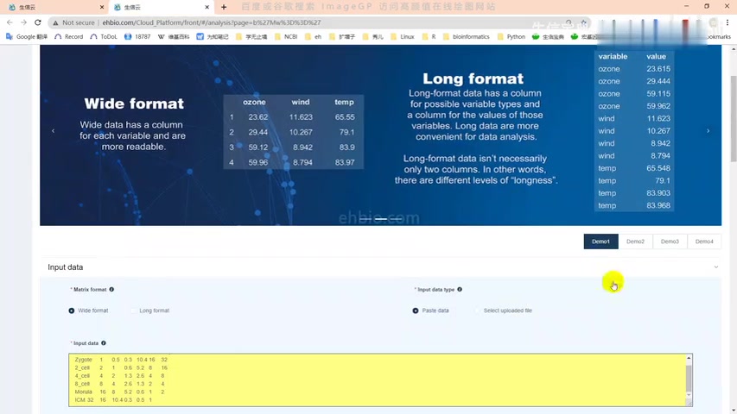
Task: Select the Wide format radio button
Action: click(72, 310)
